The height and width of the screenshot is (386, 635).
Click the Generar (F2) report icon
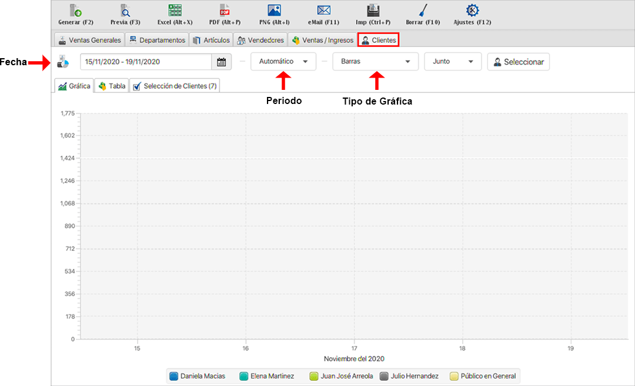point(76,11)
